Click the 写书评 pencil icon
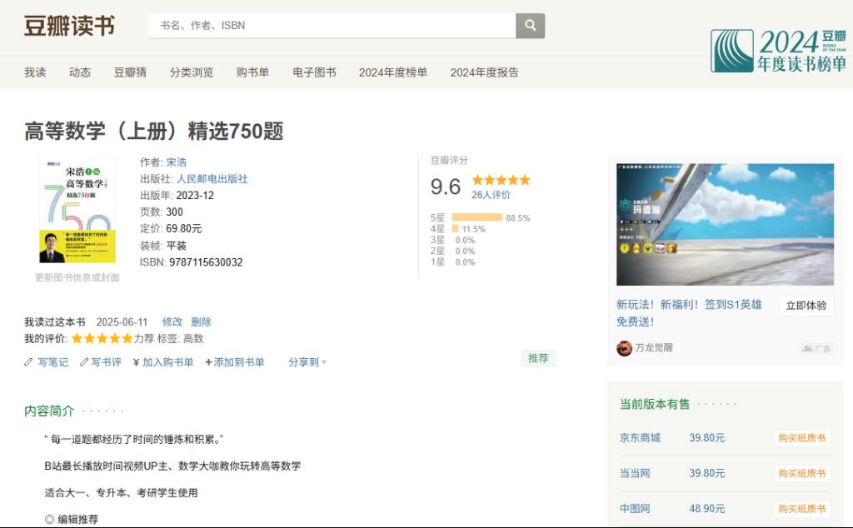This screenshot has height=528, width=853. [84, 362]
